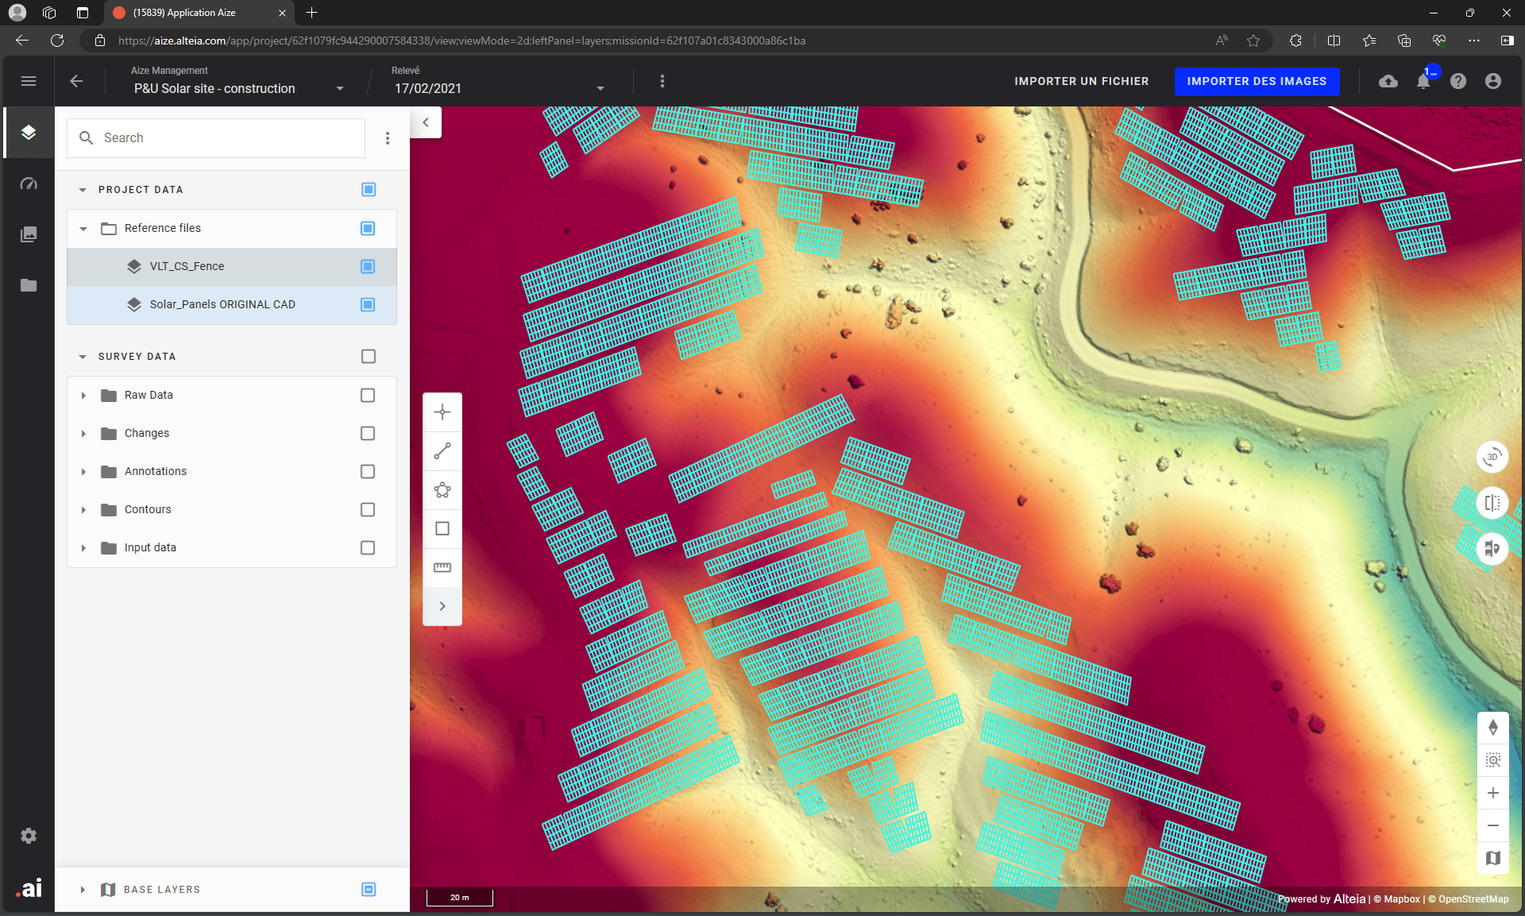The height and width of the screenshot is (916, 1525).
Task: Collapse the Reference files folder
Action: (83, 228)
